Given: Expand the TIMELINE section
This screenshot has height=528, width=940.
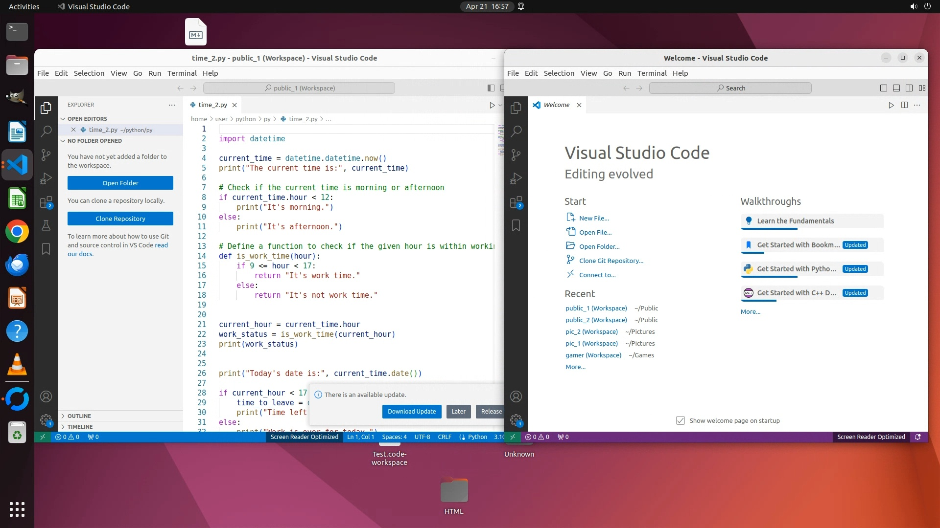Looking at the screenshot, I should tap(80, 427).
